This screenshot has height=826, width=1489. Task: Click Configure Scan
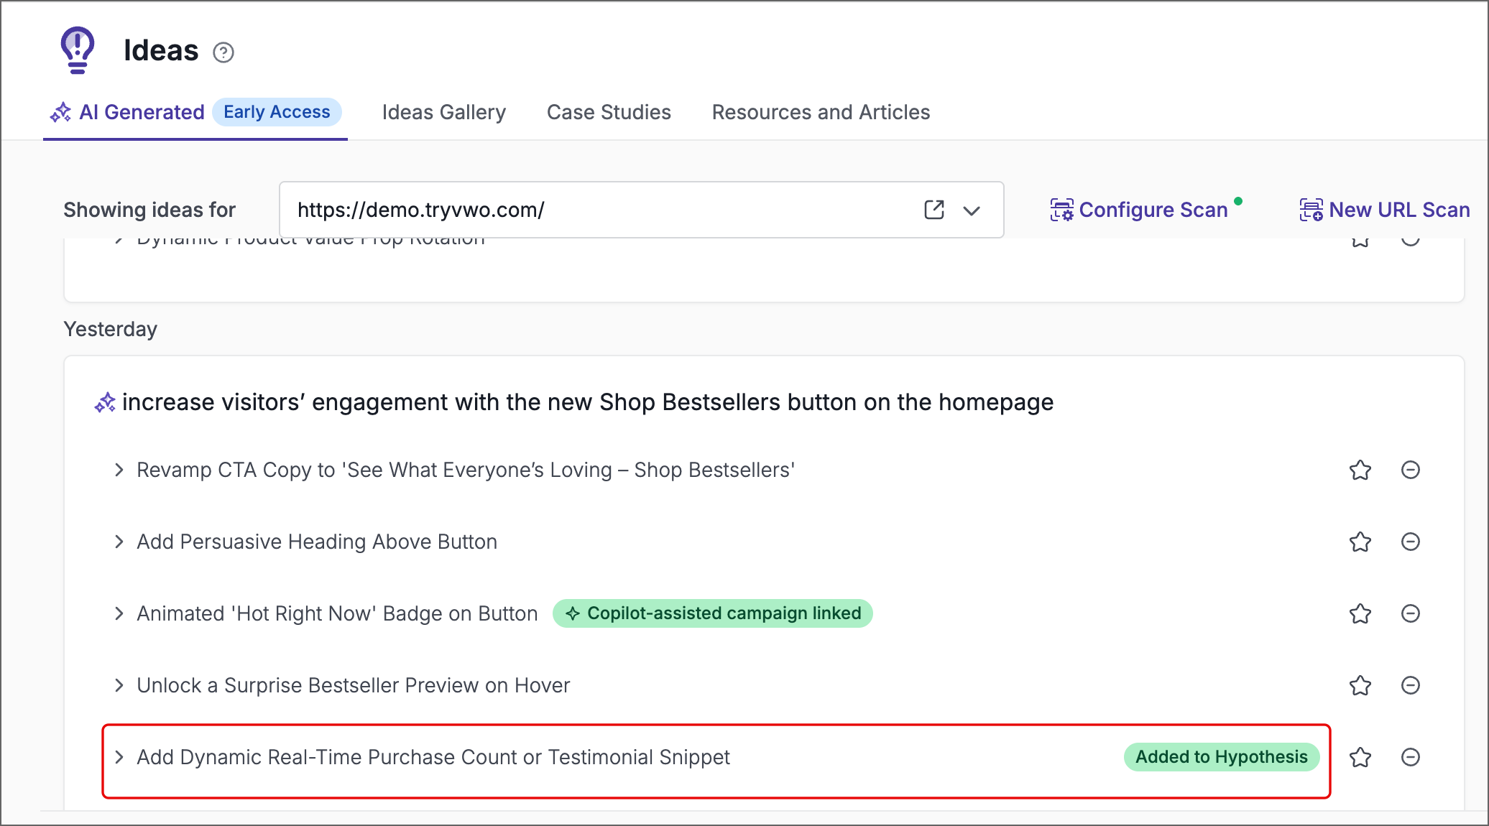coord(1139,210)
